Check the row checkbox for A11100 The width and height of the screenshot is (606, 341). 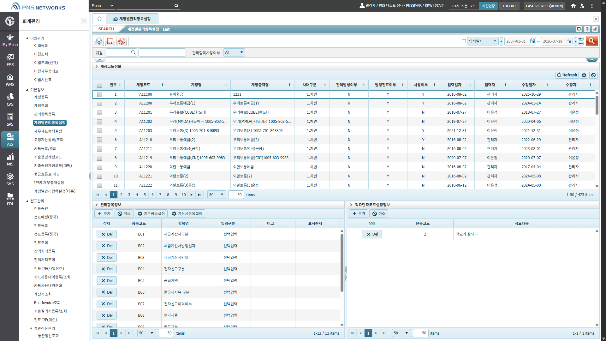pyautogui.click(x=99, y=94)
